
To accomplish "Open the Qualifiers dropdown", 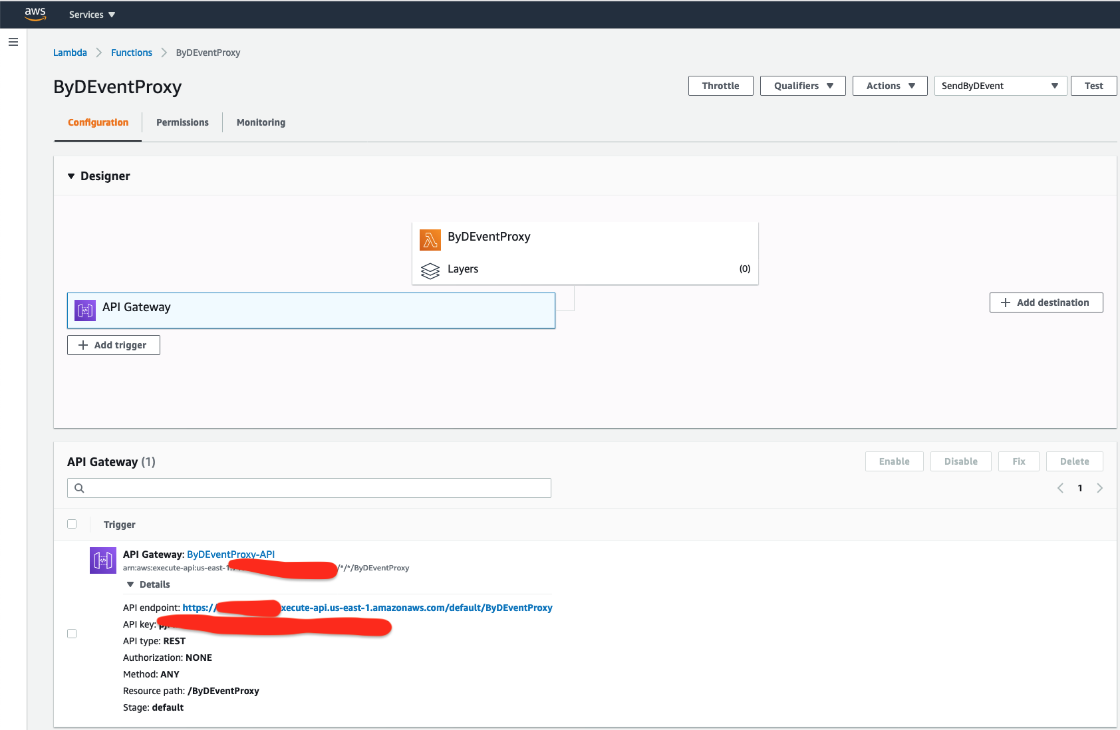I will 803,86.
